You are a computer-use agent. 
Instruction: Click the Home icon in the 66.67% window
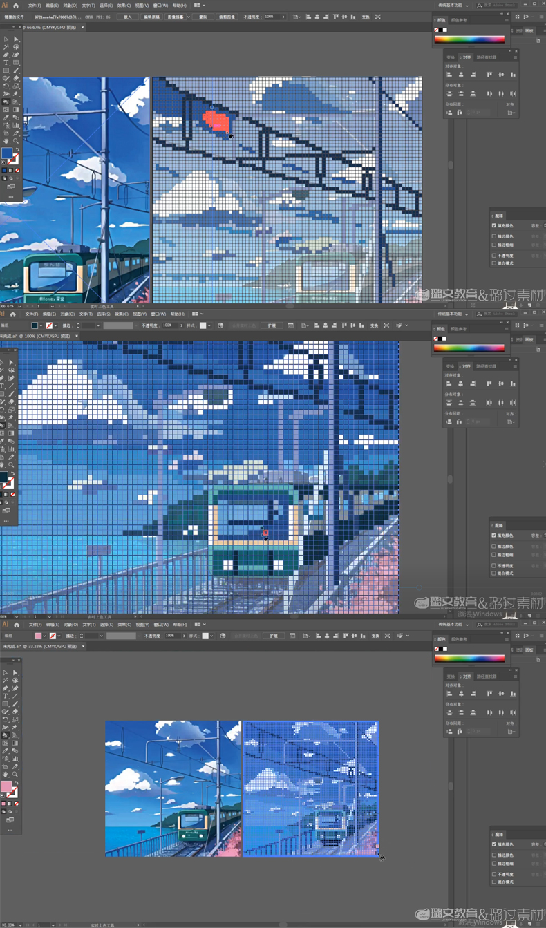pos(16,5)
